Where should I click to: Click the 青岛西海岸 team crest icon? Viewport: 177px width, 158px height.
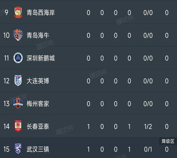coord(18,13)
